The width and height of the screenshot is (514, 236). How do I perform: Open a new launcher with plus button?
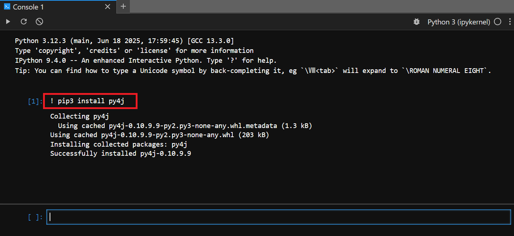point(123,6)
